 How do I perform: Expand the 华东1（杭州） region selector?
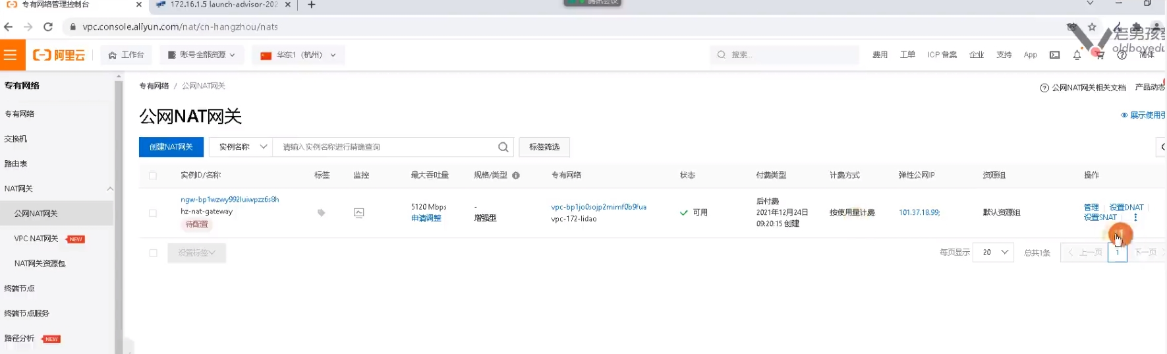[x=299, y=55]
